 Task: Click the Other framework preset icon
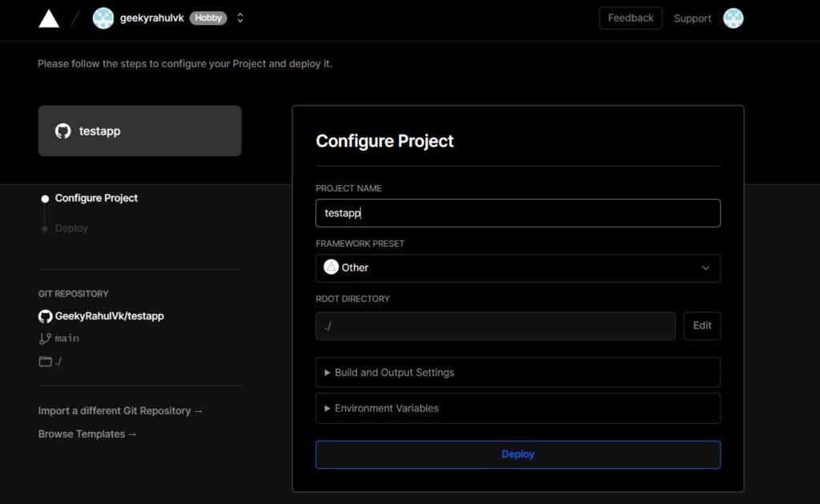(331, 268)
